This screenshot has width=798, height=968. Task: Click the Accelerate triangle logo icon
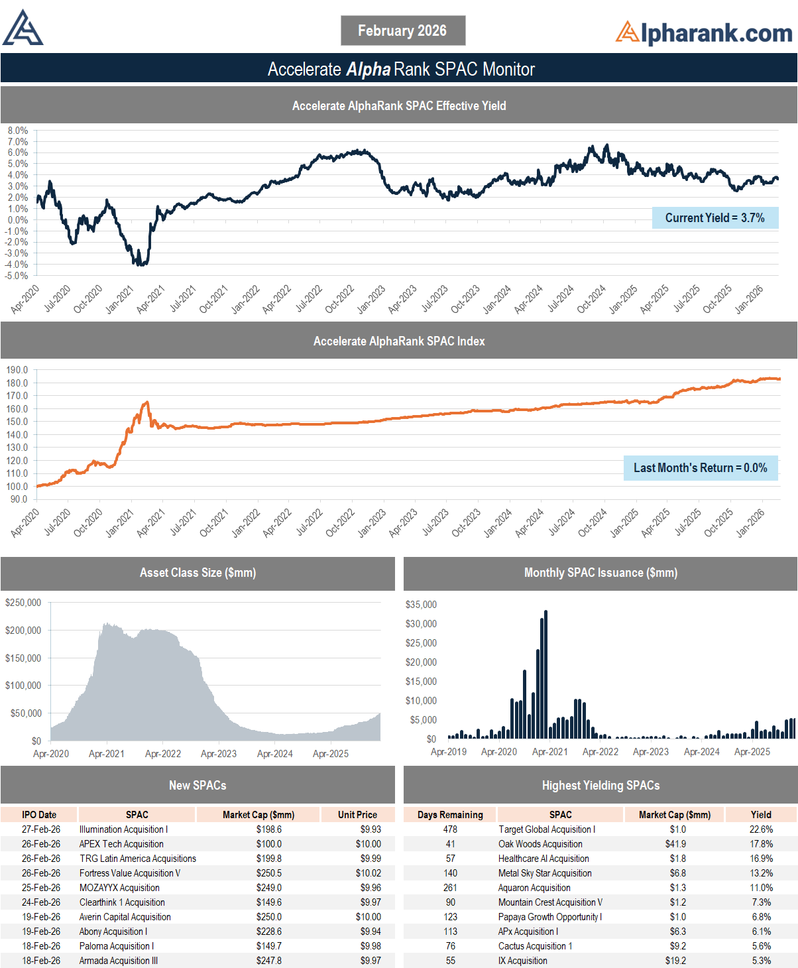pos(23,29)
